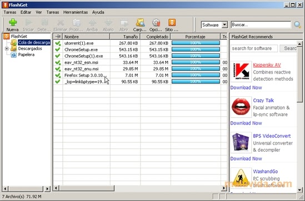Click the Sitio FlashGet toolbar icon
Image resolution: width=305 pixels, height=201 pixels.
click(x=172, y=23)
